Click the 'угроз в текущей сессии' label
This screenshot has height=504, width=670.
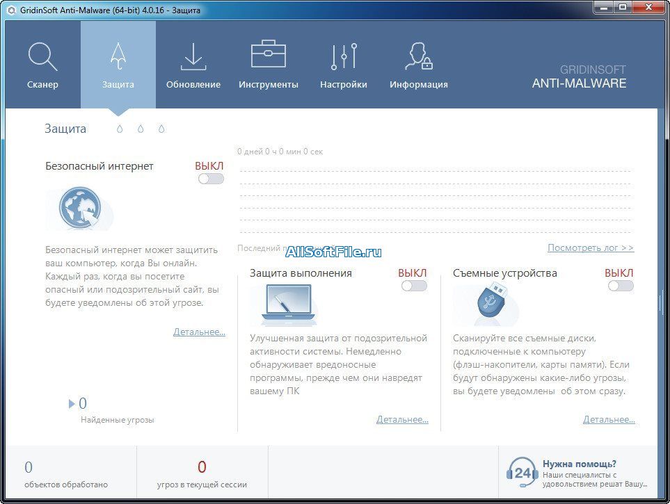pyautogui.click(x=202, y=485)
